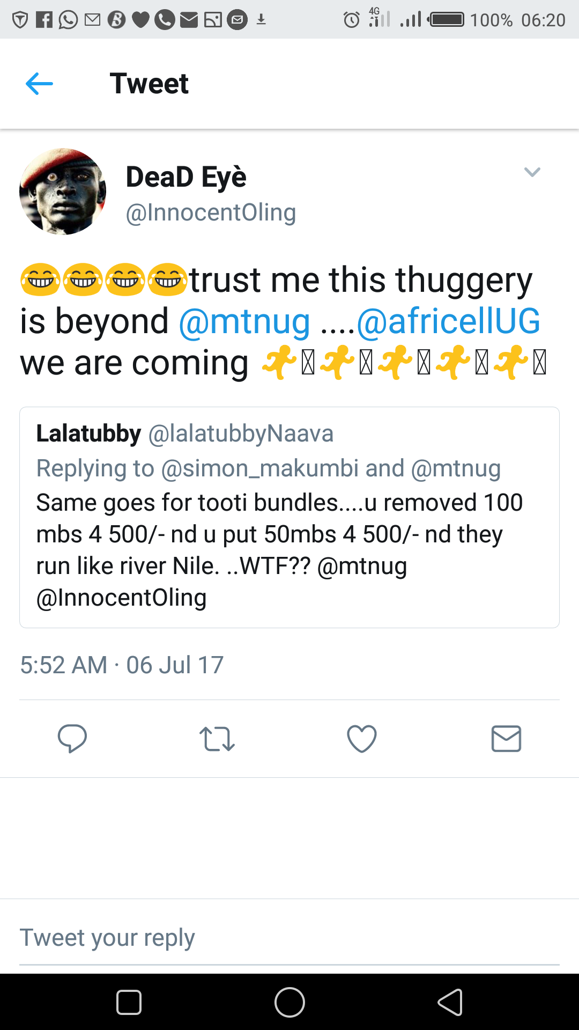Tap the envelope icon to share via message
579x1030 pixels.
coord(506,739)
